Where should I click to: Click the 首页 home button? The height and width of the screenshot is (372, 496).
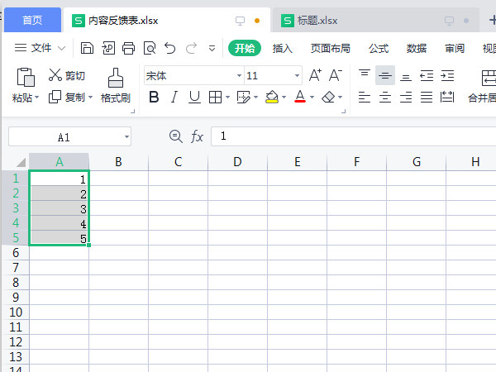pos(32,20)
